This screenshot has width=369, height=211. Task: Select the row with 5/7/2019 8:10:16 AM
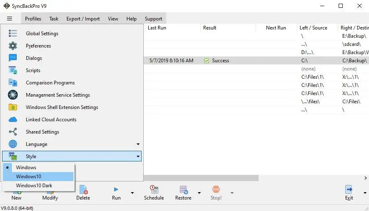257,61
